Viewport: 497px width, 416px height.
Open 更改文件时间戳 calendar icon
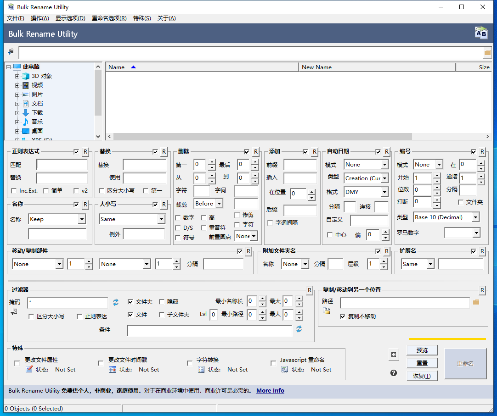[113, 369]
